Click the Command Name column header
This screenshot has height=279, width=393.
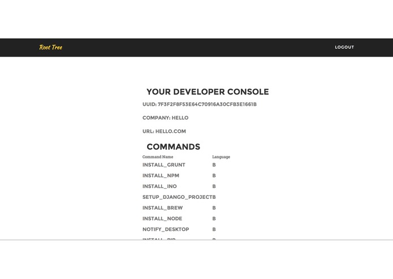(158, 157)
